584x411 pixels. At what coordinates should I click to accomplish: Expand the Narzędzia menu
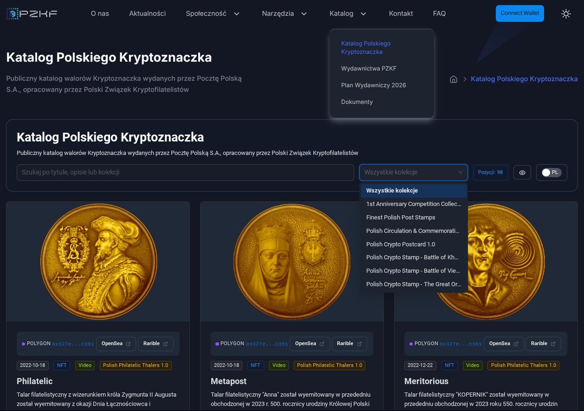coord(285,14)
